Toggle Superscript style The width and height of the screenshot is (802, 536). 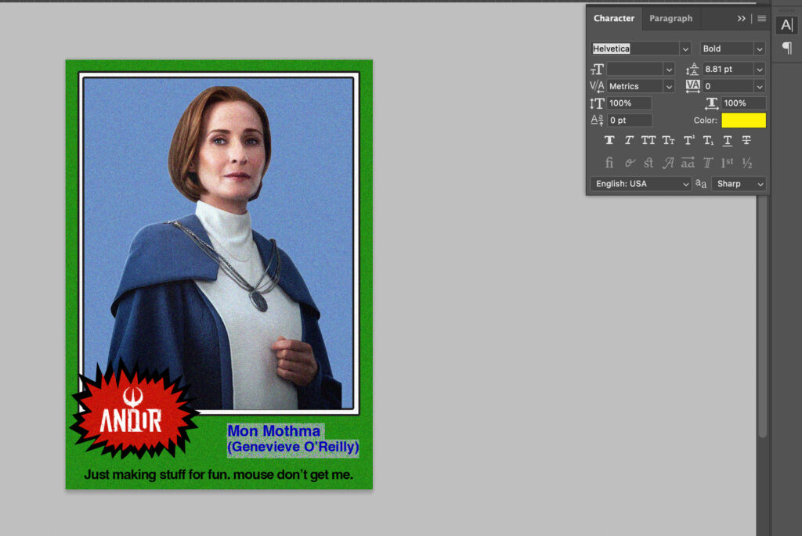[689, 140]
